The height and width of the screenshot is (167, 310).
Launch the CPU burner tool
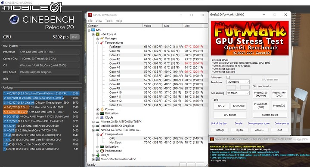pyautogui.click(x=230, y=115)
